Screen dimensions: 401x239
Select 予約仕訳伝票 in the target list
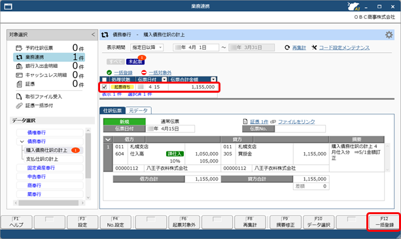(49, 48)
